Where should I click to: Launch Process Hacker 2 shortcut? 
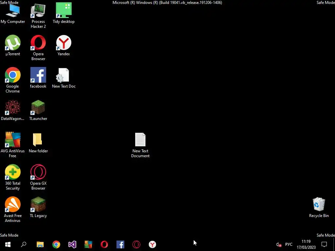(x=38, y=16)
